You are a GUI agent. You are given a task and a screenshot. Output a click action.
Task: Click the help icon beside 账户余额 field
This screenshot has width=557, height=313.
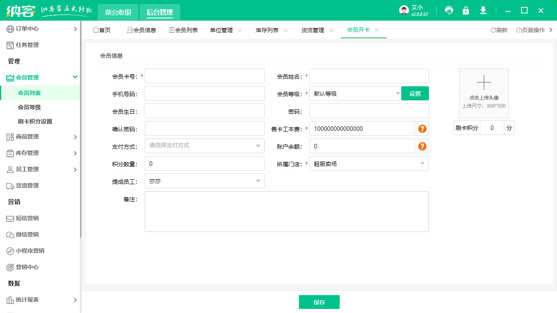pos(422,145)
